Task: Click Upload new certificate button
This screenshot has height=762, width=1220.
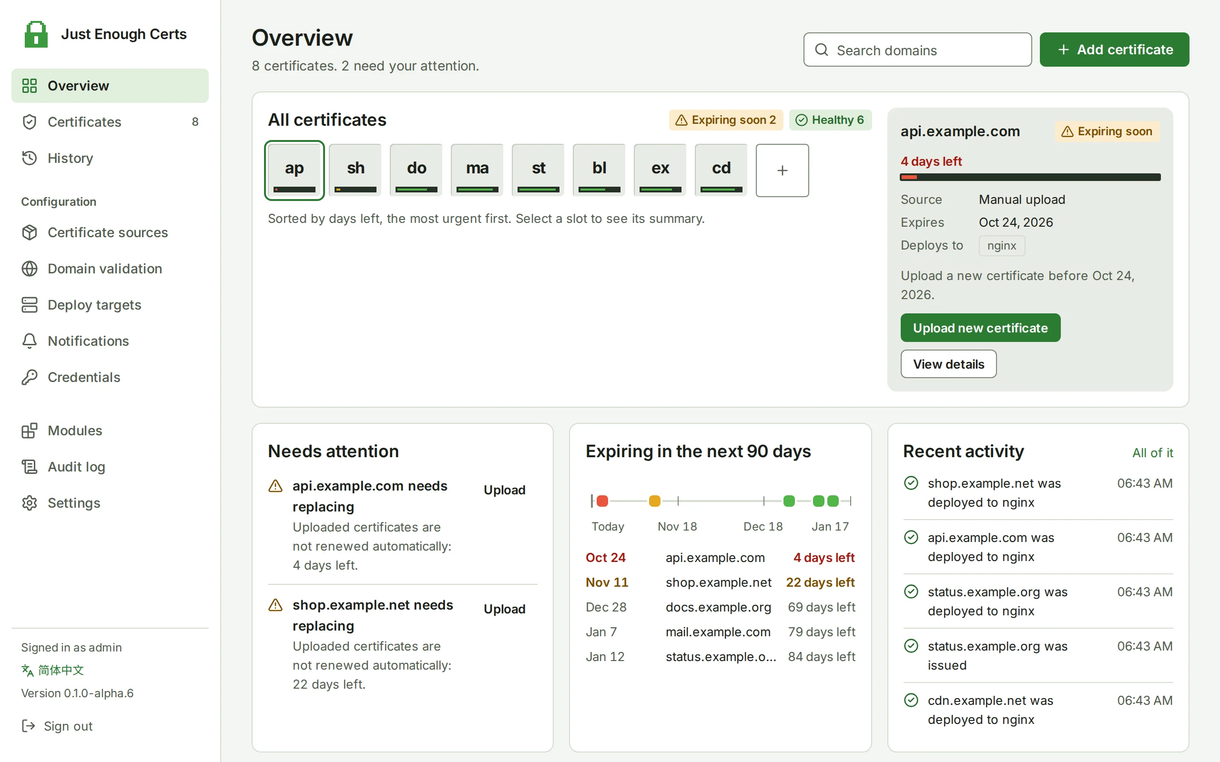Action: (981, 328)
